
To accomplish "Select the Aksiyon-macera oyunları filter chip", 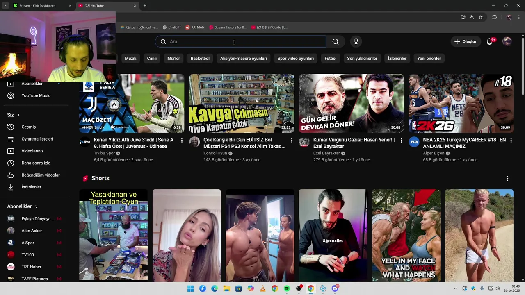I will point(244,58).
